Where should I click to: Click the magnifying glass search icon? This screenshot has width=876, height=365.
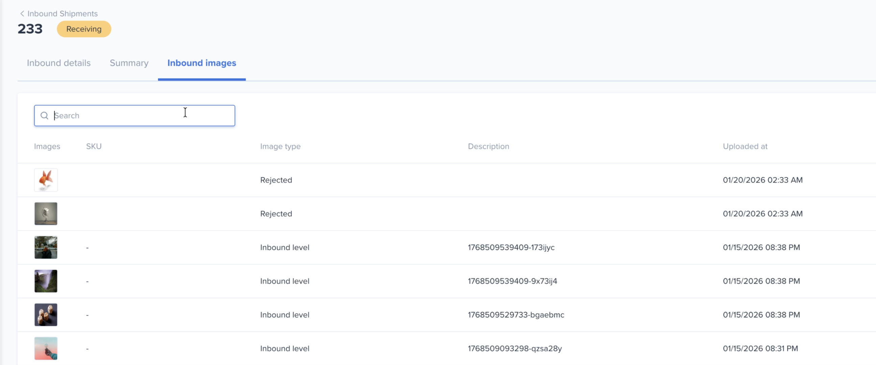[x=44, y=116]
